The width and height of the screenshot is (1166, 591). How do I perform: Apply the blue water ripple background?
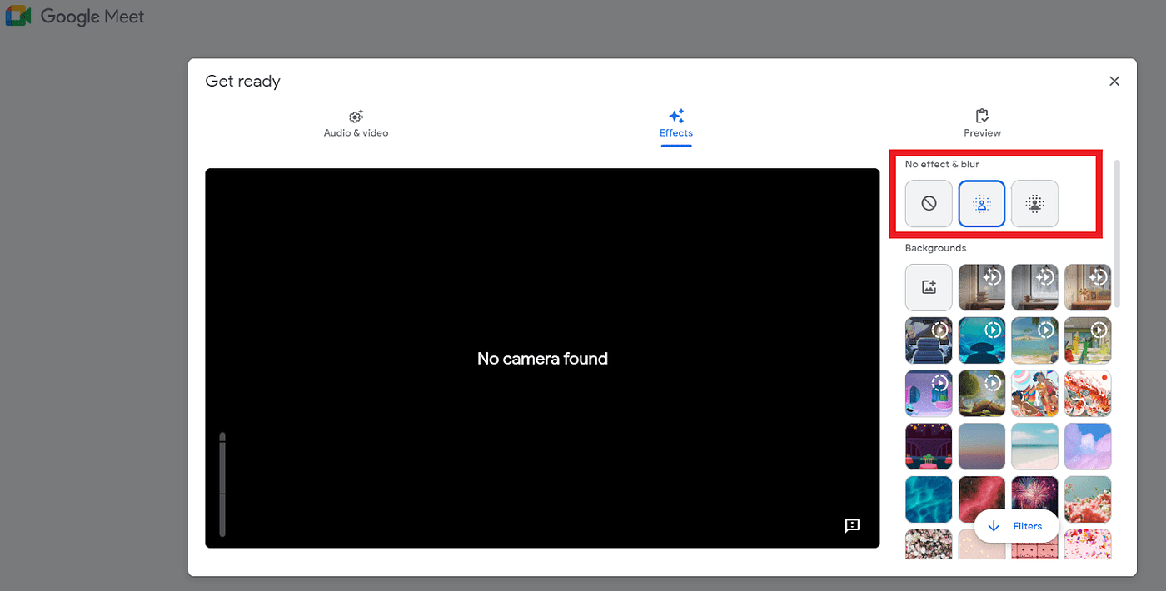click(929, 499)
